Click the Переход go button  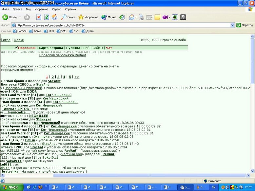tap(245, 25)
